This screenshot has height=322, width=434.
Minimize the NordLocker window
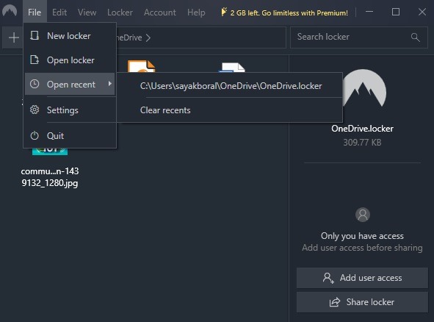click(x=369, y=12)
